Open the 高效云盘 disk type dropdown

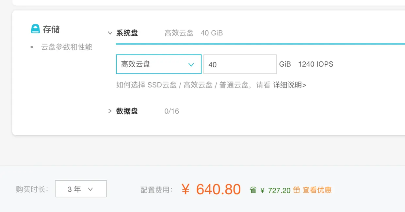tap(158, 64)
